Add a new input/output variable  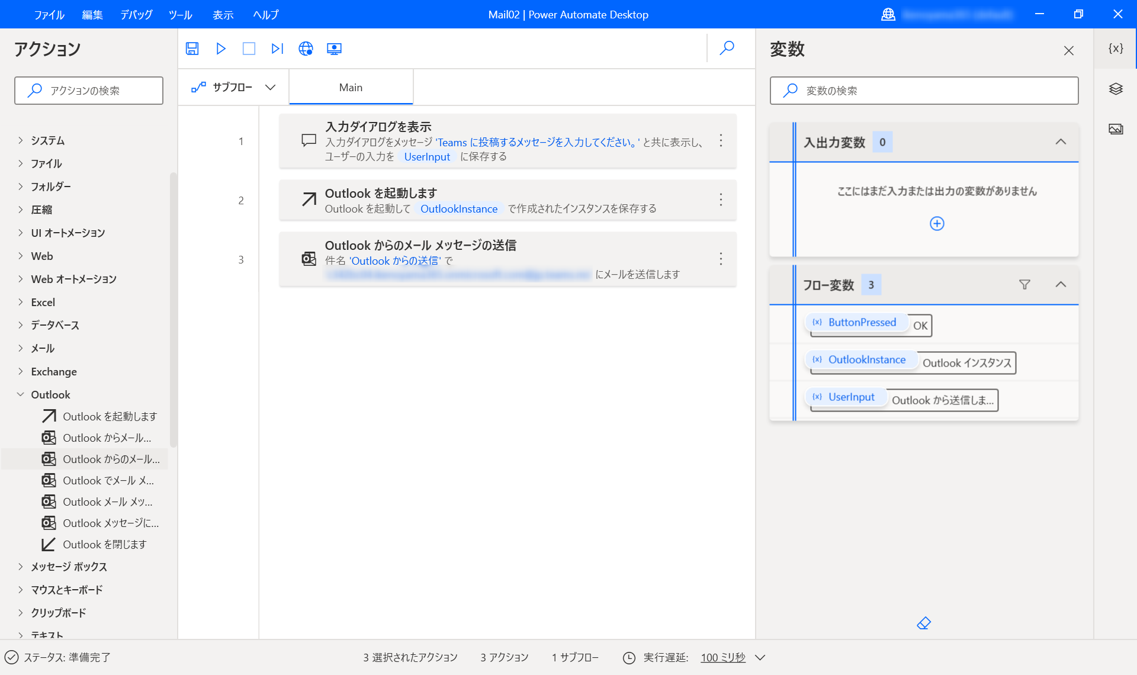pos(937,223)
